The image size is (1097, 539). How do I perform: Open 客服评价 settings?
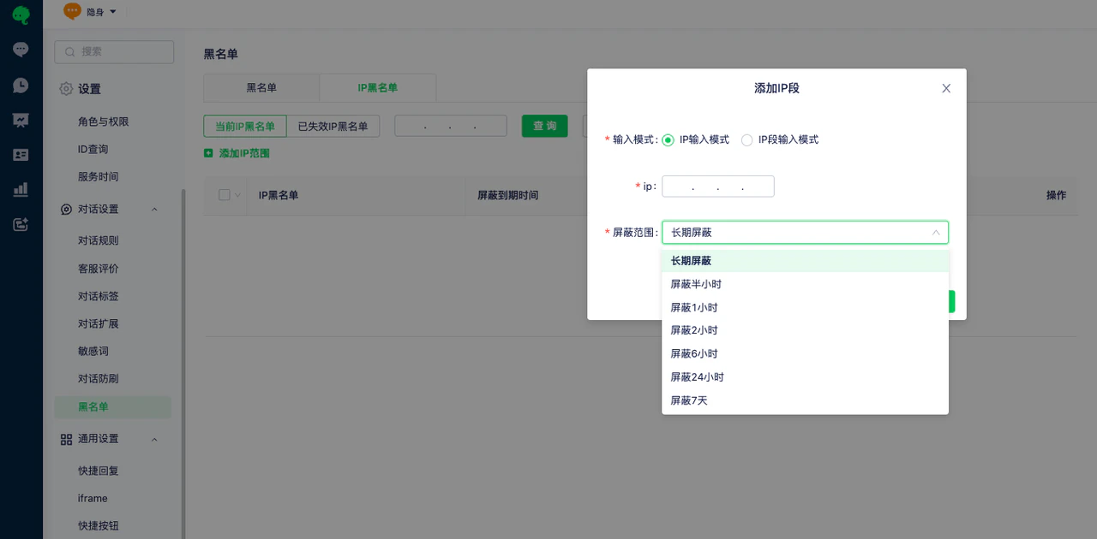tap(99, 269)
